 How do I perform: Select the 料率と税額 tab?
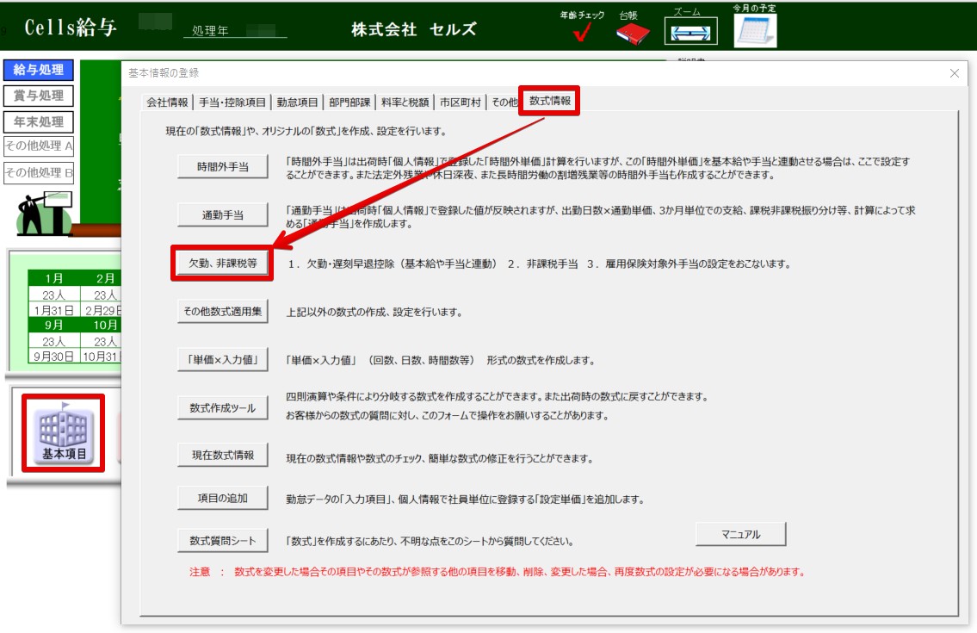coord(404,102)
